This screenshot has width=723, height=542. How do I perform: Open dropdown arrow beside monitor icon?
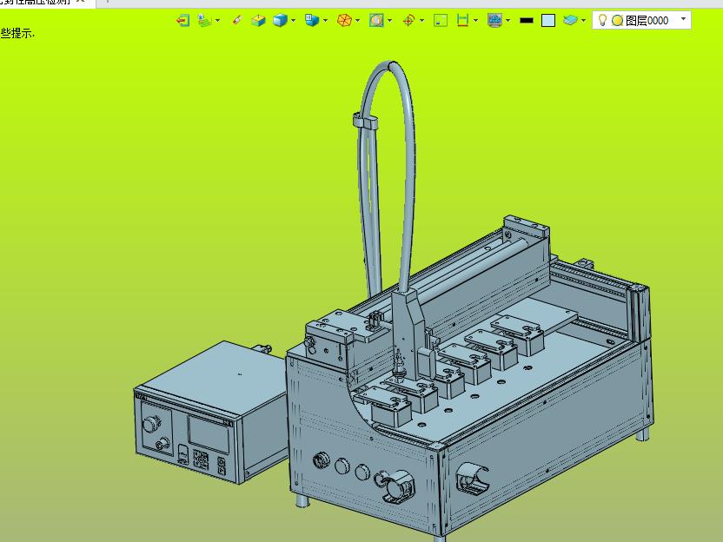[508, 20]
